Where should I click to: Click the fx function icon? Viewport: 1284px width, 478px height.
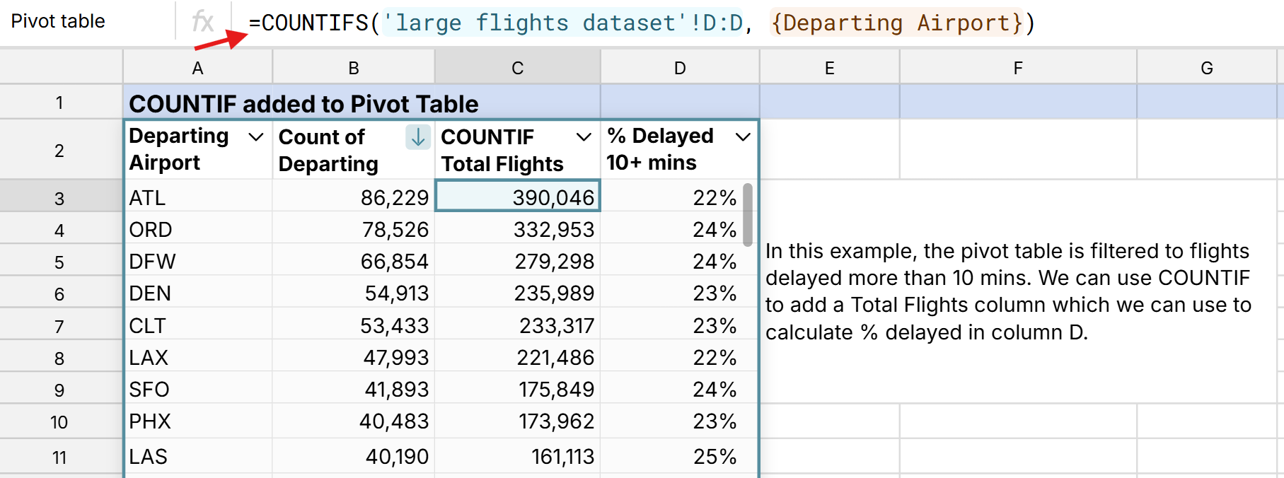click(203, 22)
